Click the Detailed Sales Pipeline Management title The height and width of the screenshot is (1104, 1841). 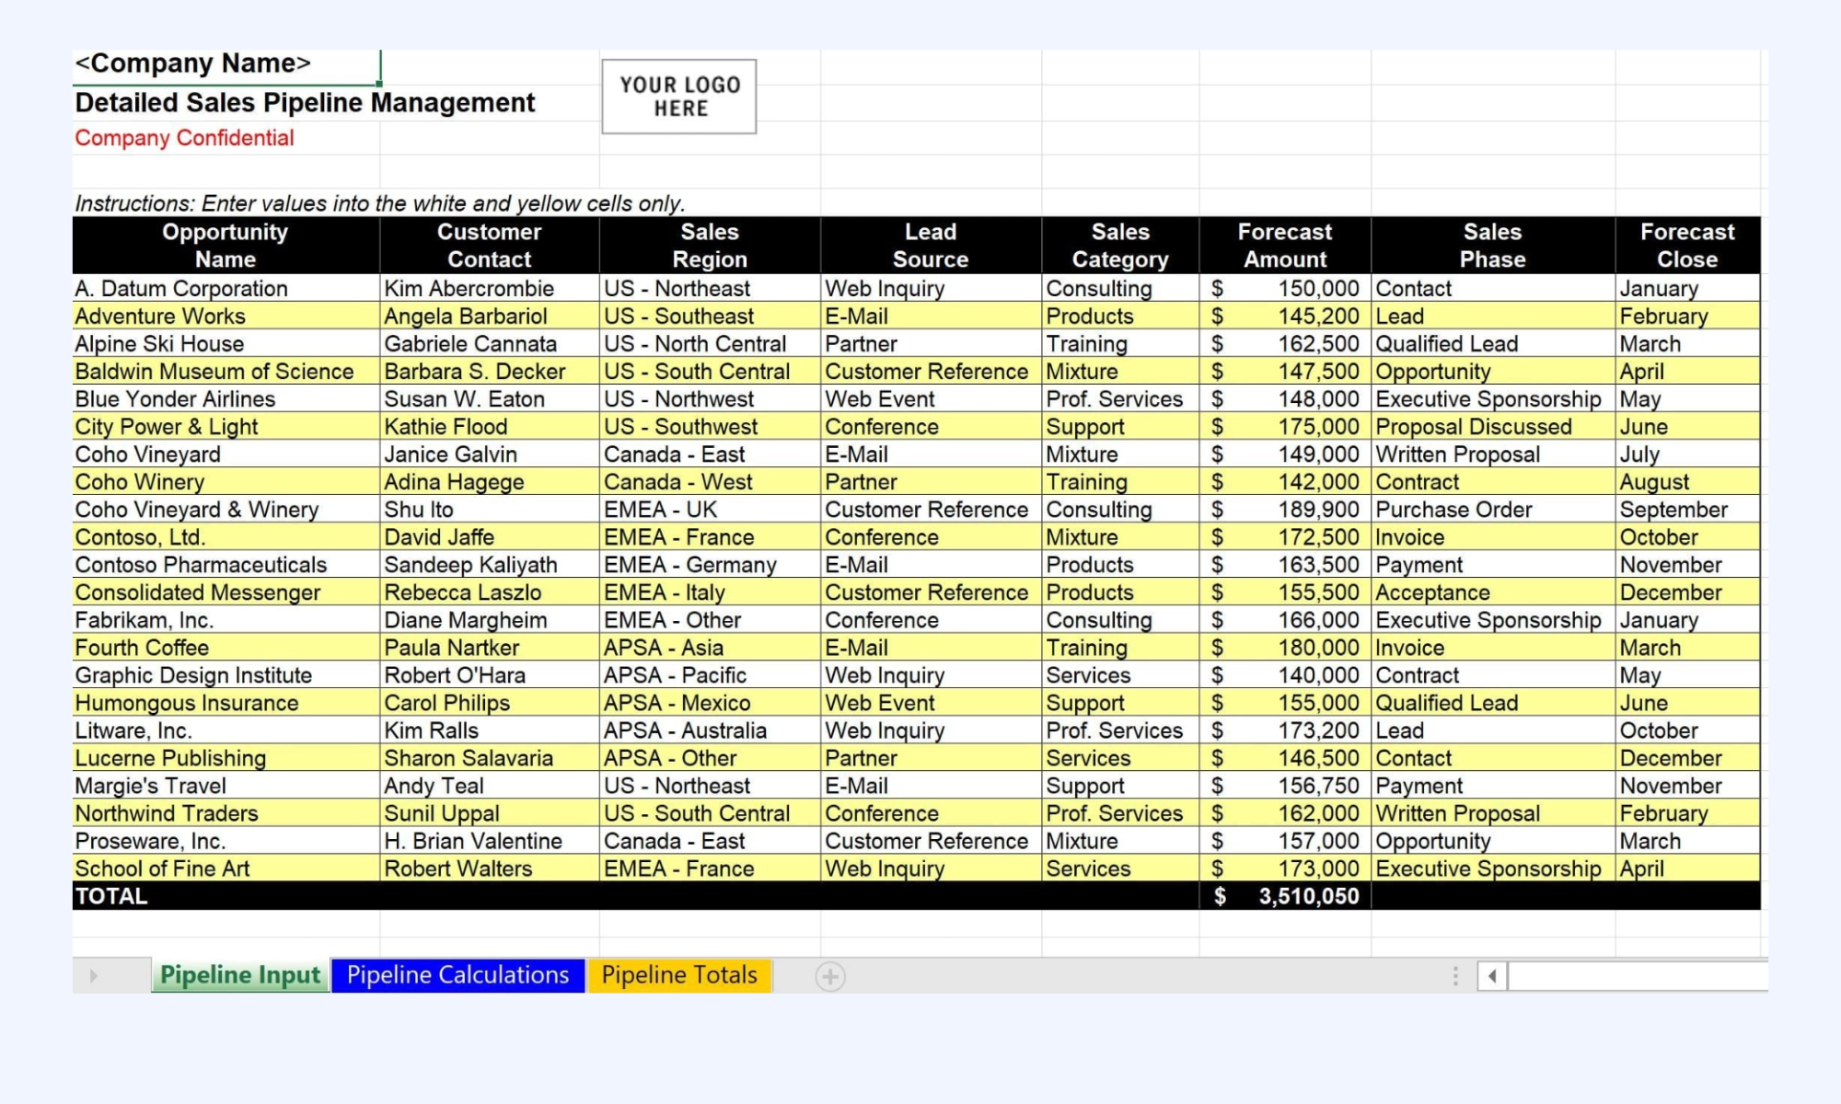pyautogui.click(x=305, y=102)
